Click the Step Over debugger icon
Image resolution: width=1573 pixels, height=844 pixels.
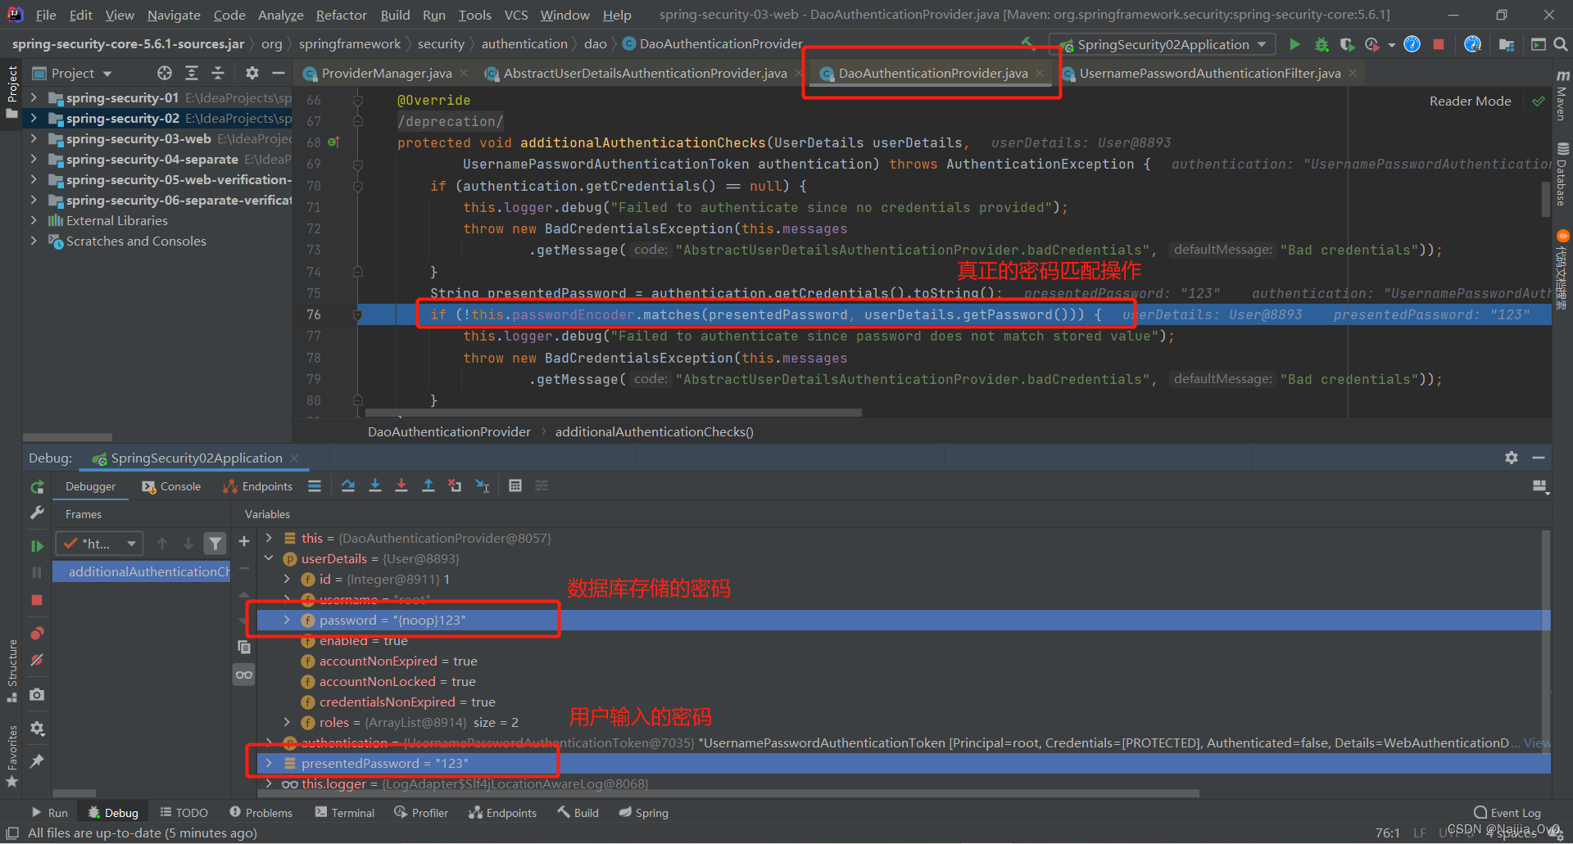pos(347,485)
